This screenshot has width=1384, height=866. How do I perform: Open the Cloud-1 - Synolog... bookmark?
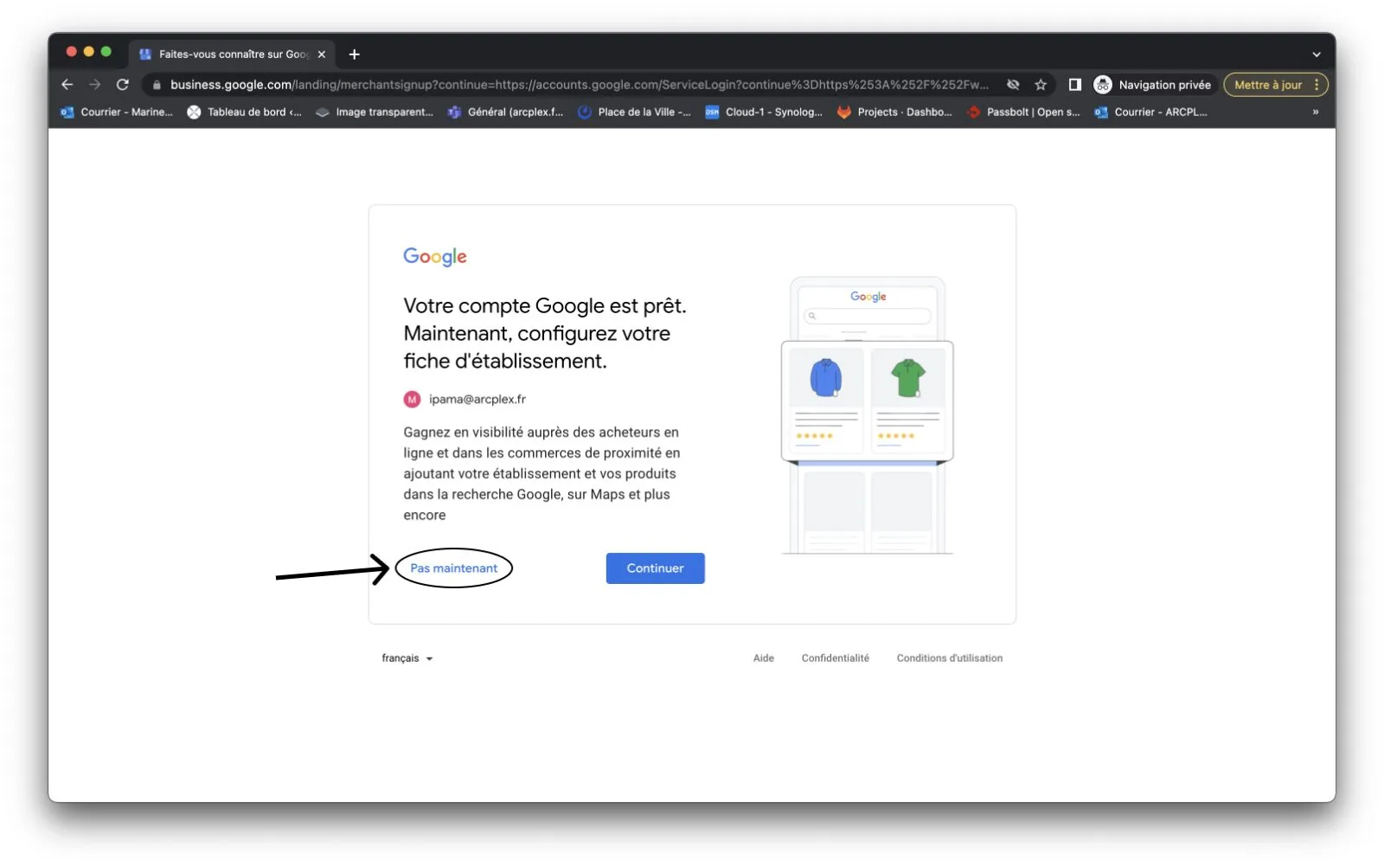pyautogui.click(x=764, y=112)
